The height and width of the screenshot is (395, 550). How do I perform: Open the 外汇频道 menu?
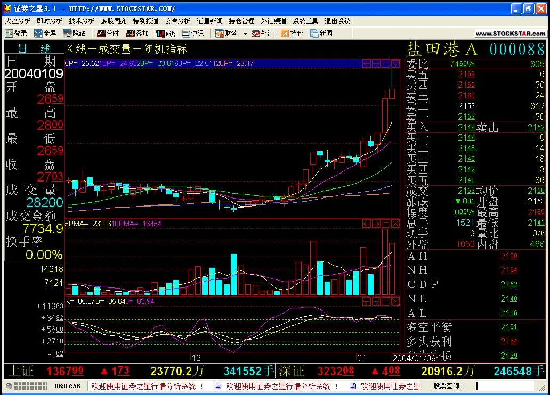273,21
